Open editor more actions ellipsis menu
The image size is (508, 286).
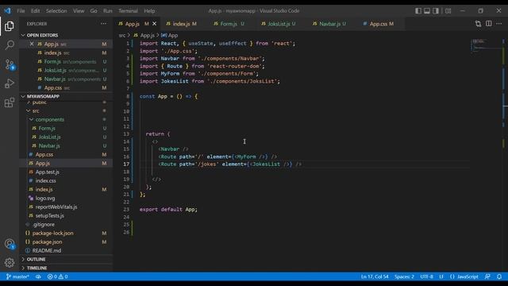499,24
